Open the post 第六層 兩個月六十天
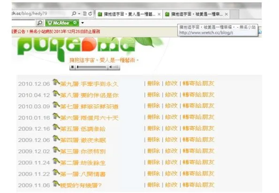 [89, 118]
